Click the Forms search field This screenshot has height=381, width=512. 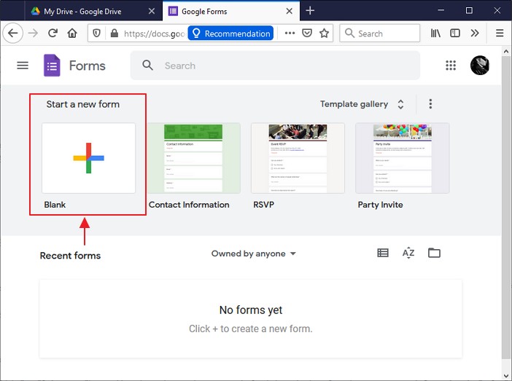point(275,66)
